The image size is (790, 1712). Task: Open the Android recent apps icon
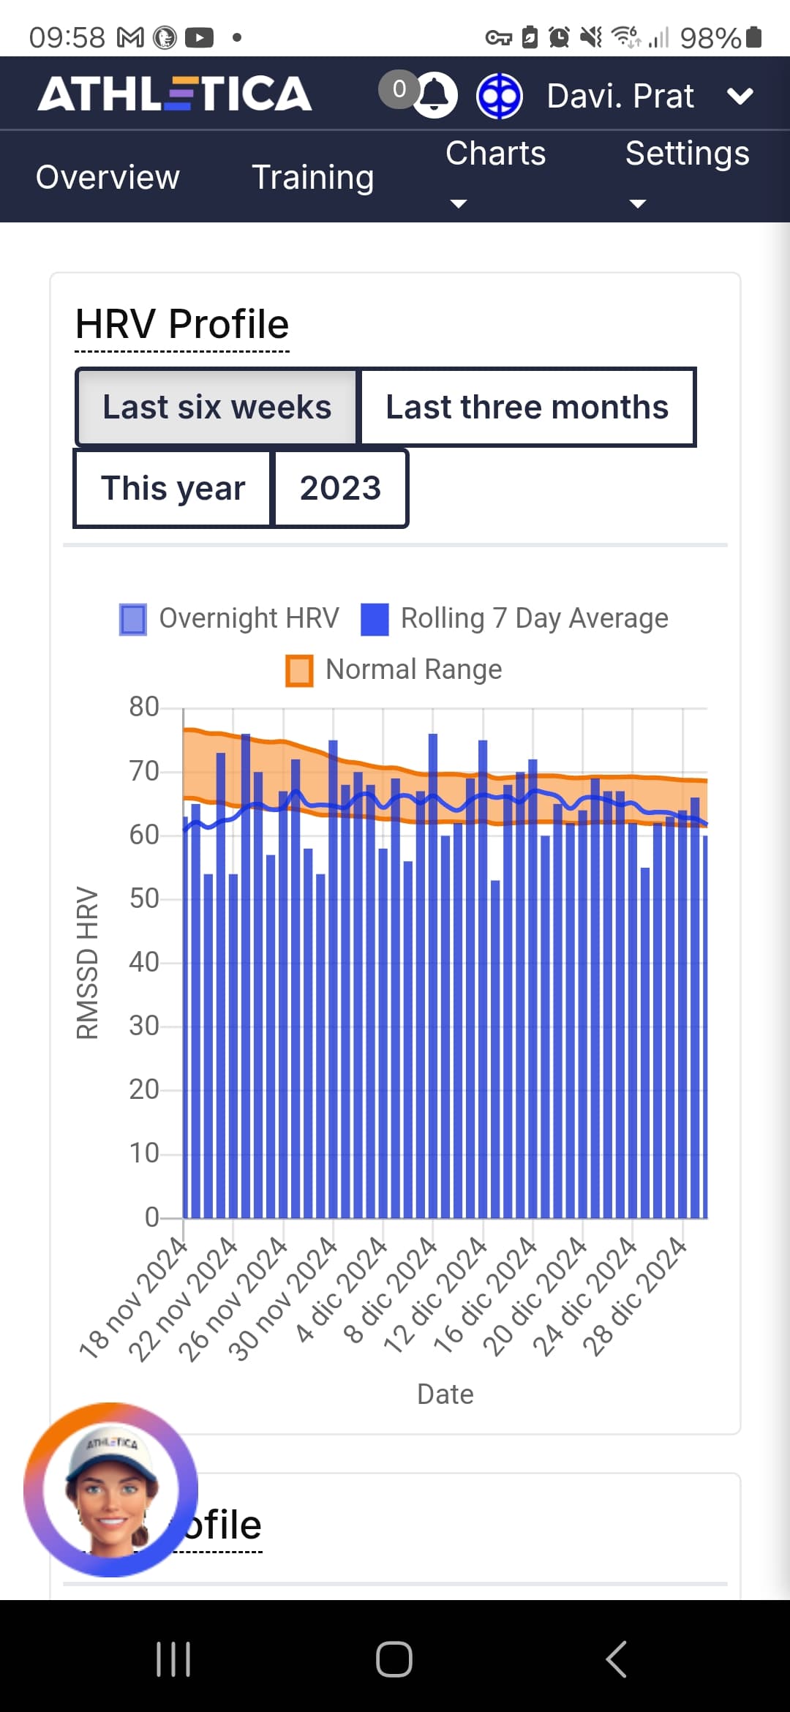pos(173,1659)
